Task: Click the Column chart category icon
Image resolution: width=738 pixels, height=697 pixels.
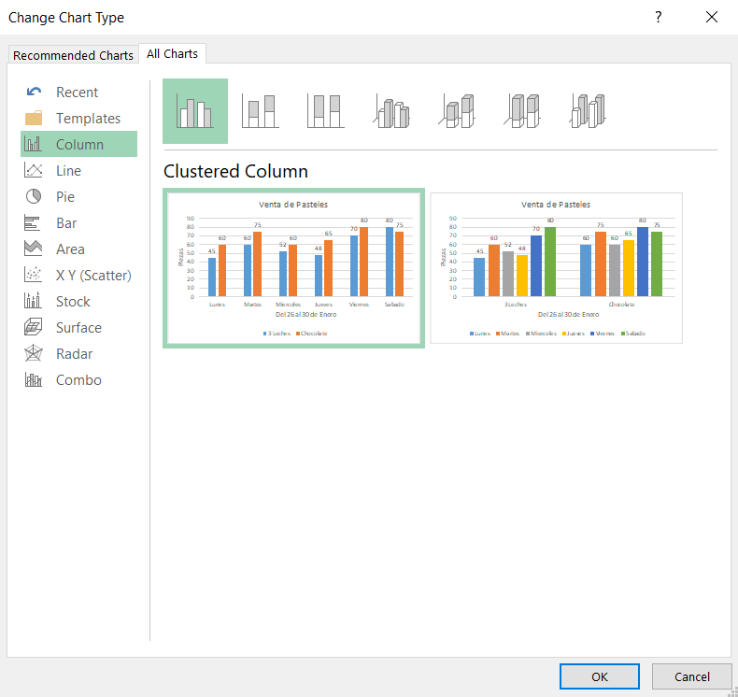Action: [33, 144]
